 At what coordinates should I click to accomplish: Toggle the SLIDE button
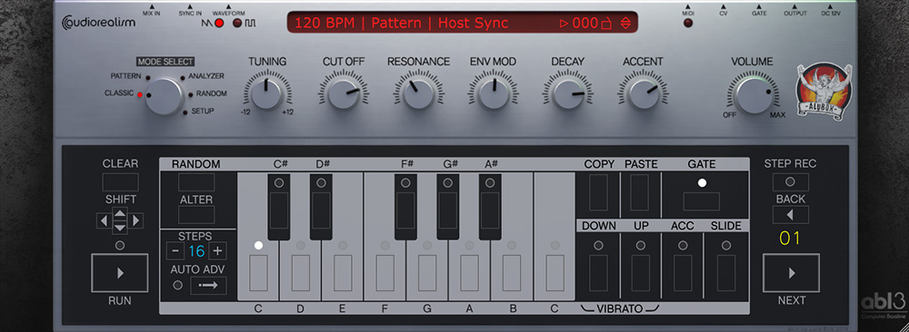(x=725, y=272)
